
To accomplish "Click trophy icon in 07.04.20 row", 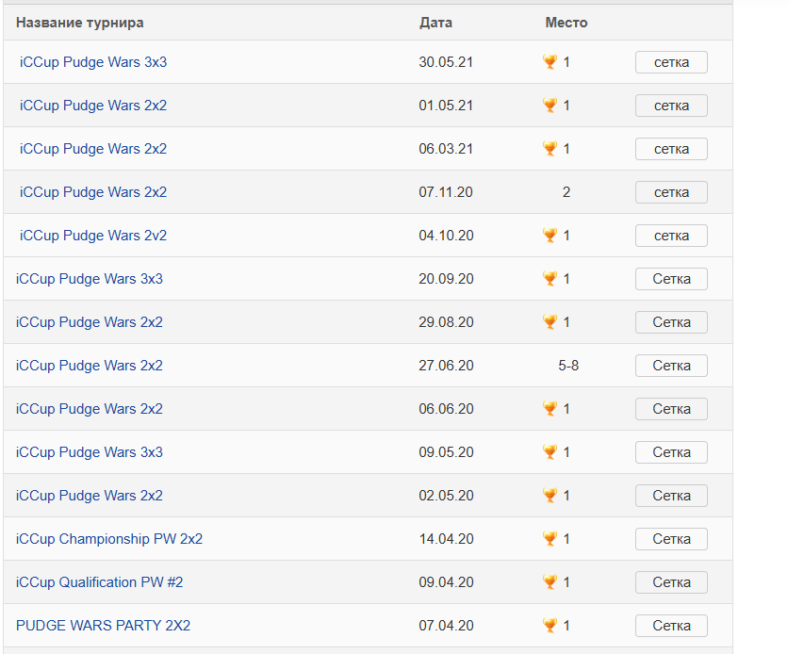I will click(550, 625).
